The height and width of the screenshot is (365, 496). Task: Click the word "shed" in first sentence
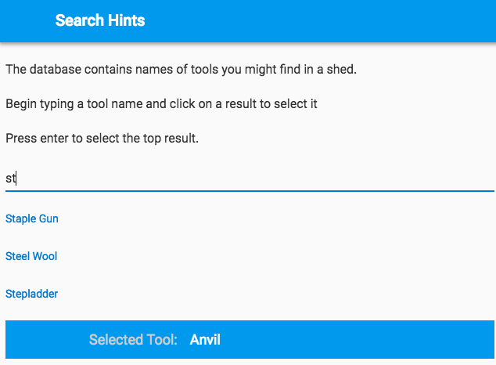(340, 69)
